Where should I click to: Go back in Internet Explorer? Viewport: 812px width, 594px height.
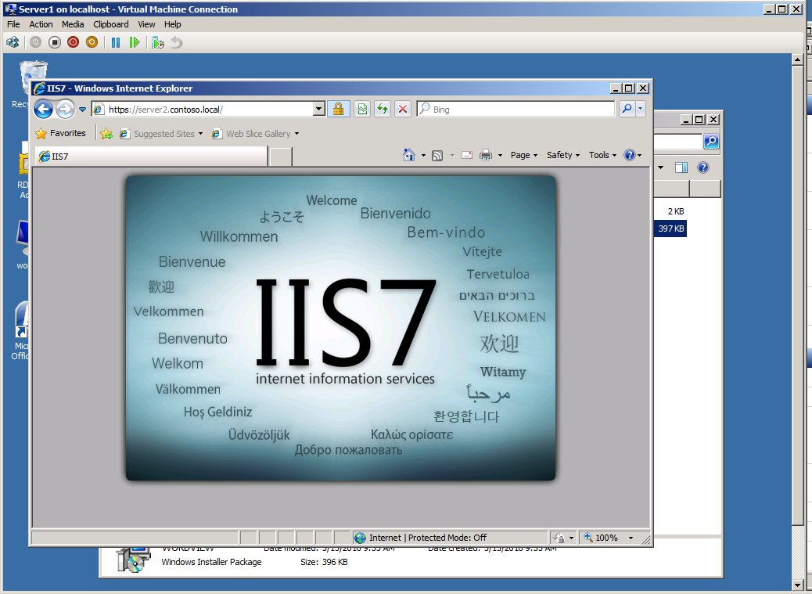click(44, 110)
